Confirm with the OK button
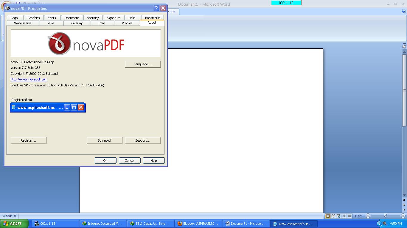Viewport: 407px width, 228px height. pyautogui.click(x=105, y=161)
